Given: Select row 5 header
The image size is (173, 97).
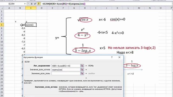Looking at the screenshot, I should tap(2, 25).
